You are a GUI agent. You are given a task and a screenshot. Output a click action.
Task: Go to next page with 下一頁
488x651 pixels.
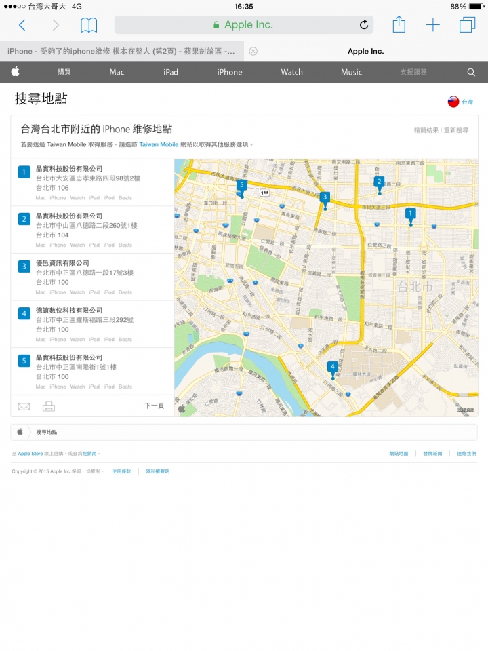click(x=155, y=406)
